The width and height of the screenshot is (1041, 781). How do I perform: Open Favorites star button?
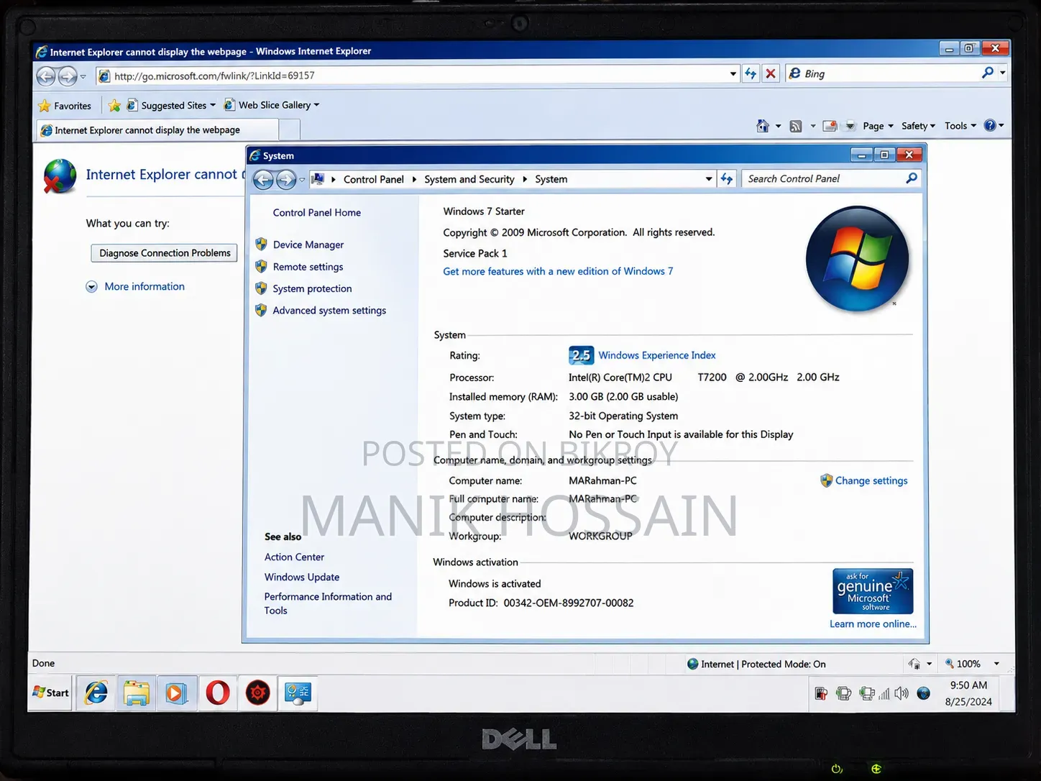[65, 106]
